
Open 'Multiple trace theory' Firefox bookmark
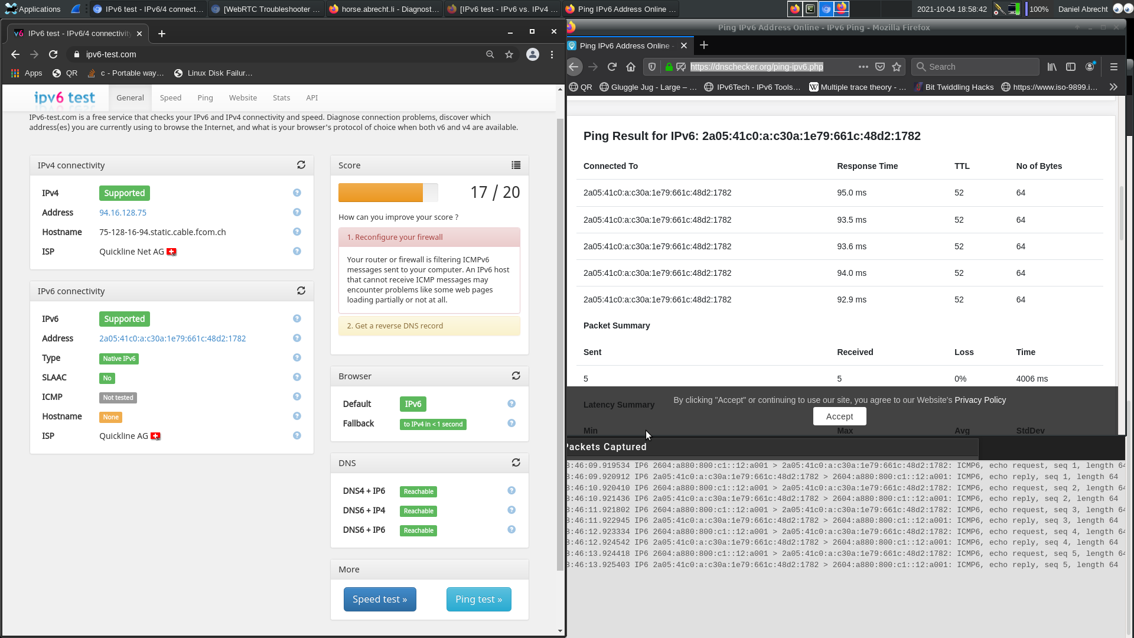[858, 87]
